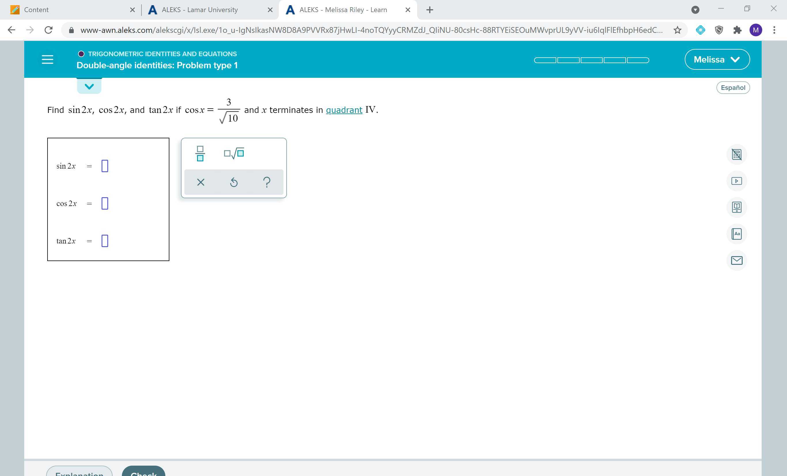This screenshot has width=787, height=476.
Task: Open the Melissa account dropdown
Action: coord(717,59)
